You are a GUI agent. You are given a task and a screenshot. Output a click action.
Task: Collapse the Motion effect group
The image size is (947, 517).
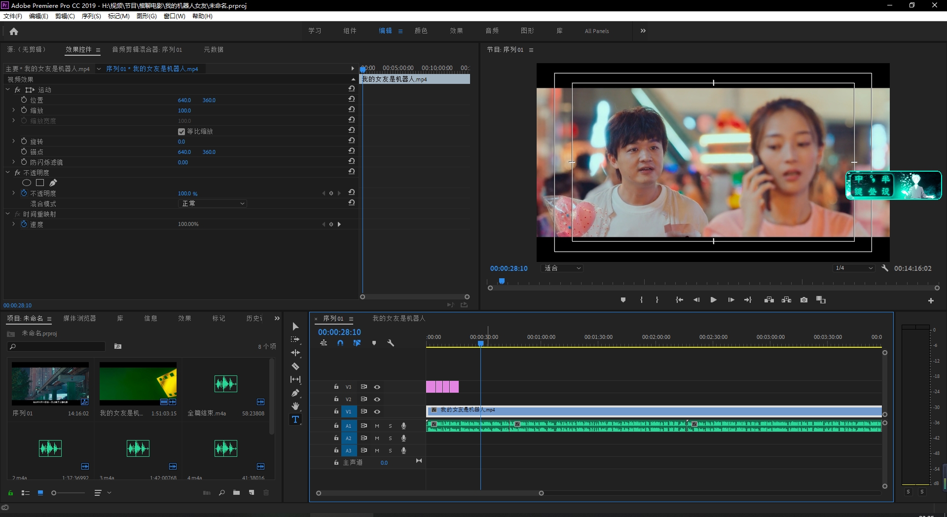7,90
